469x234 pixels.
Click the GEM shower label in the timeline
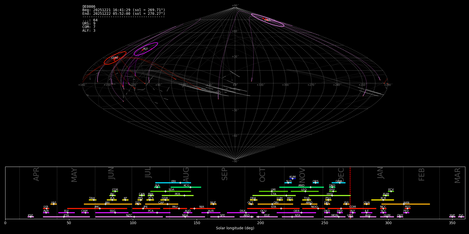339,181
